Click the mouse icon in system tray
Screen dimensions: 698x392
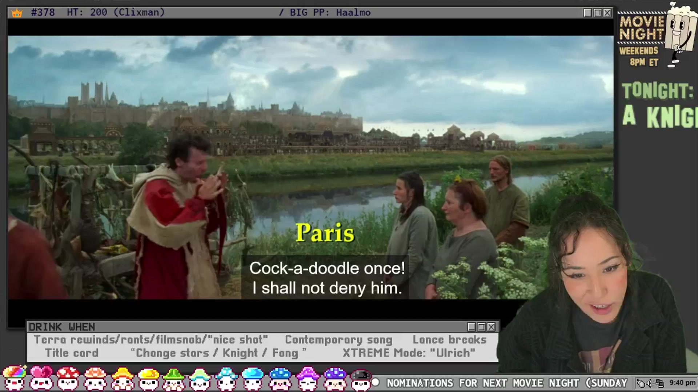641,383
